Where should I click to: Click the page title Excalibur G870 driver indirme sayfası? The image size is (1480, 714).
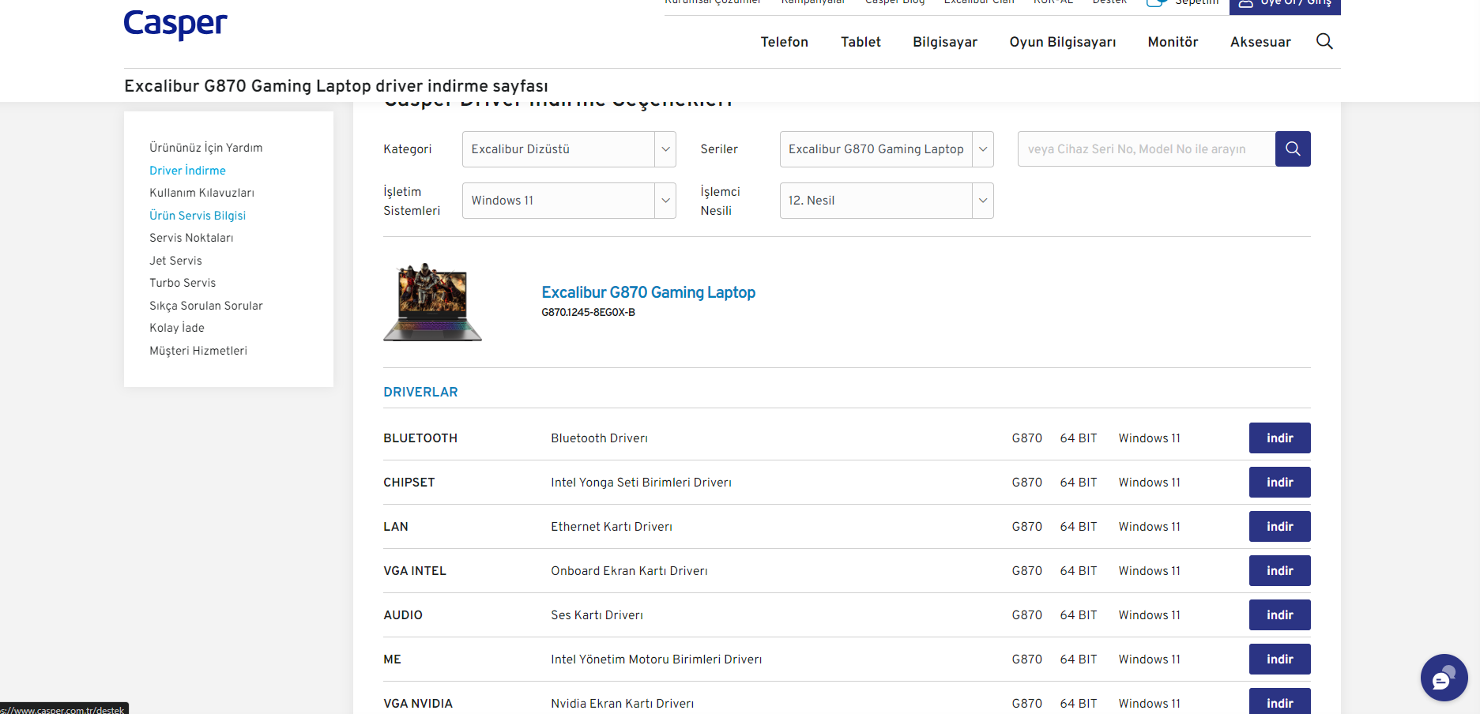[336, 86]
